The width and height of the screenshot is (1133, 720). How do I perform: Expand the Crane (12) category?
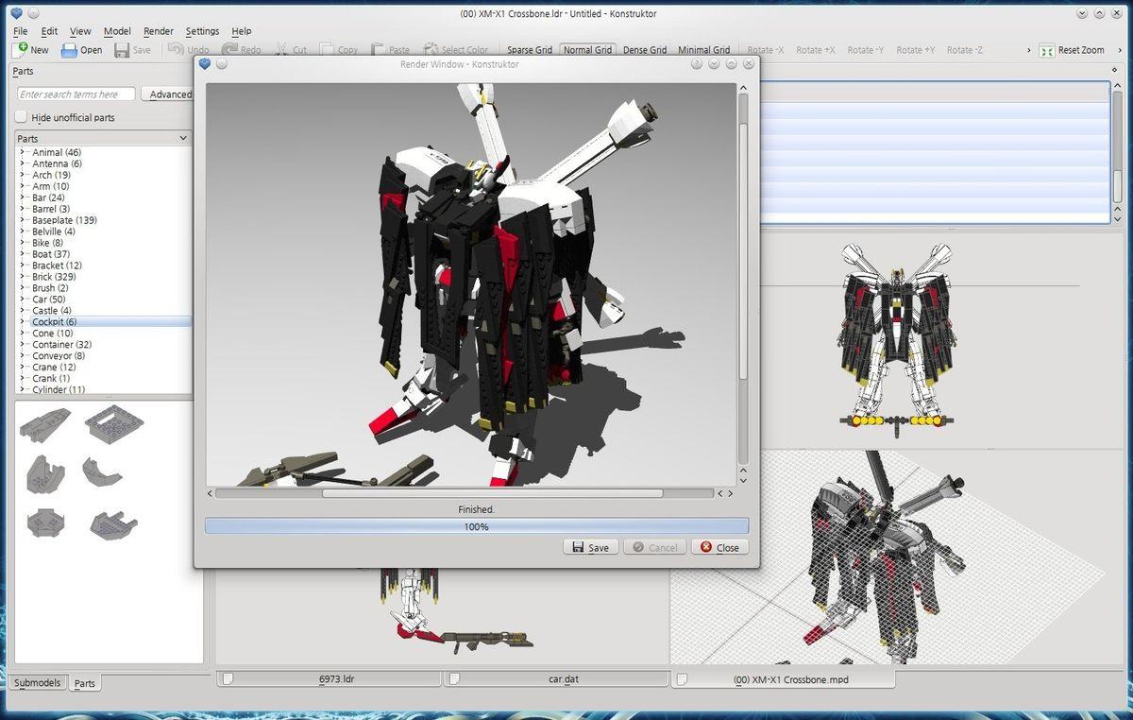[22, 368]
